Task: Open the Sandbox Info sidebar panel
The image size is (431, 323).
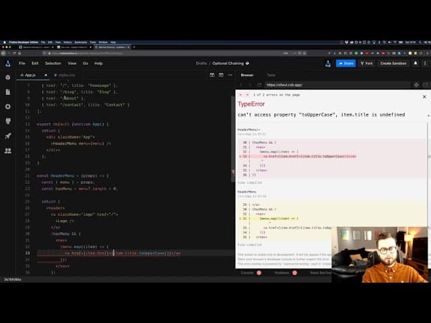Action: 8,77
